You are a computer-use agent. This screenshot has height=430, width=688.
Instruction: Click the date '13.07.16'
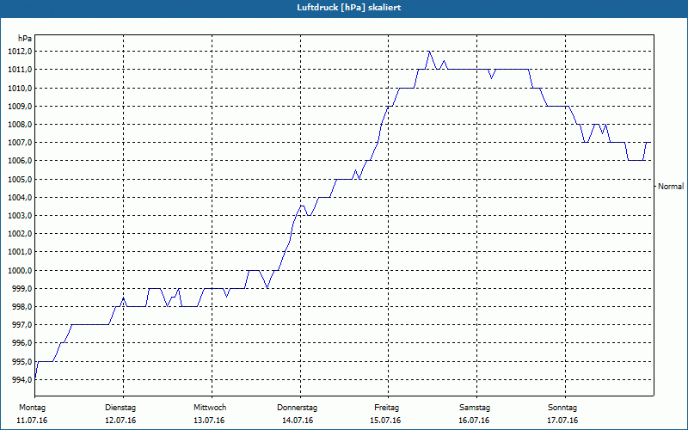(209, 421)
